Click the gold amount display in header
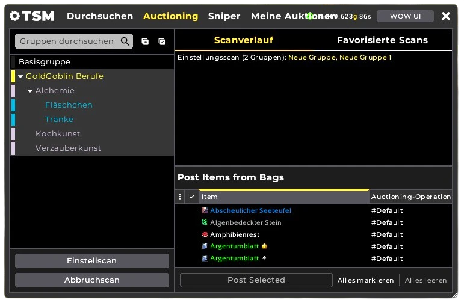The height and width of the screenshot is (303, 464). [345, 16]
